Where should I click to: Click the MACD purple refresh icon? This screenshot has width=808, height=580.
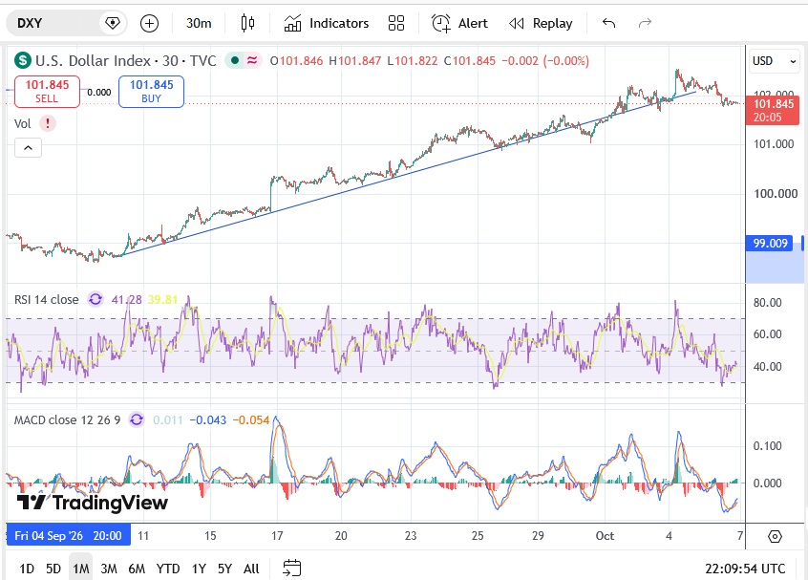[x=137, y=419]
